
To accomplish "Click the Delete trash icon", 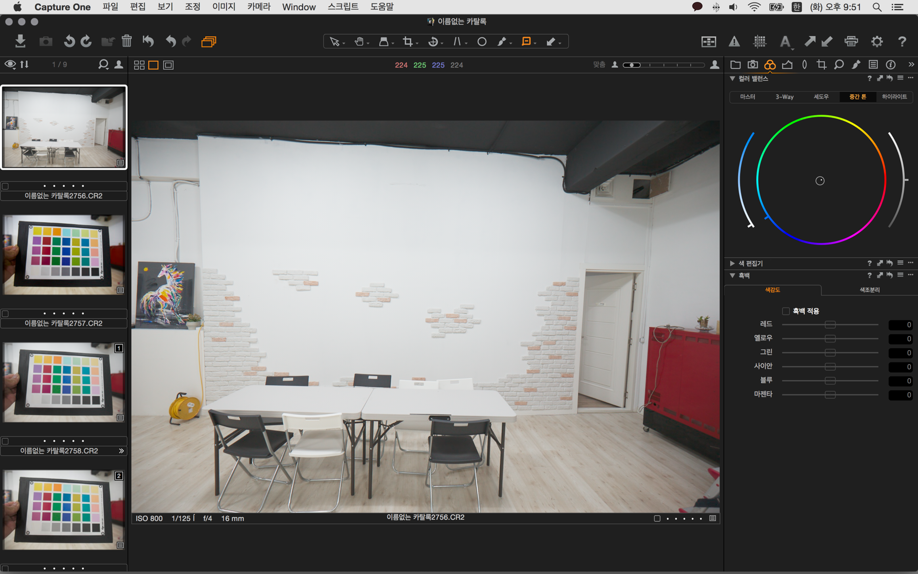I will click(127, 42).
